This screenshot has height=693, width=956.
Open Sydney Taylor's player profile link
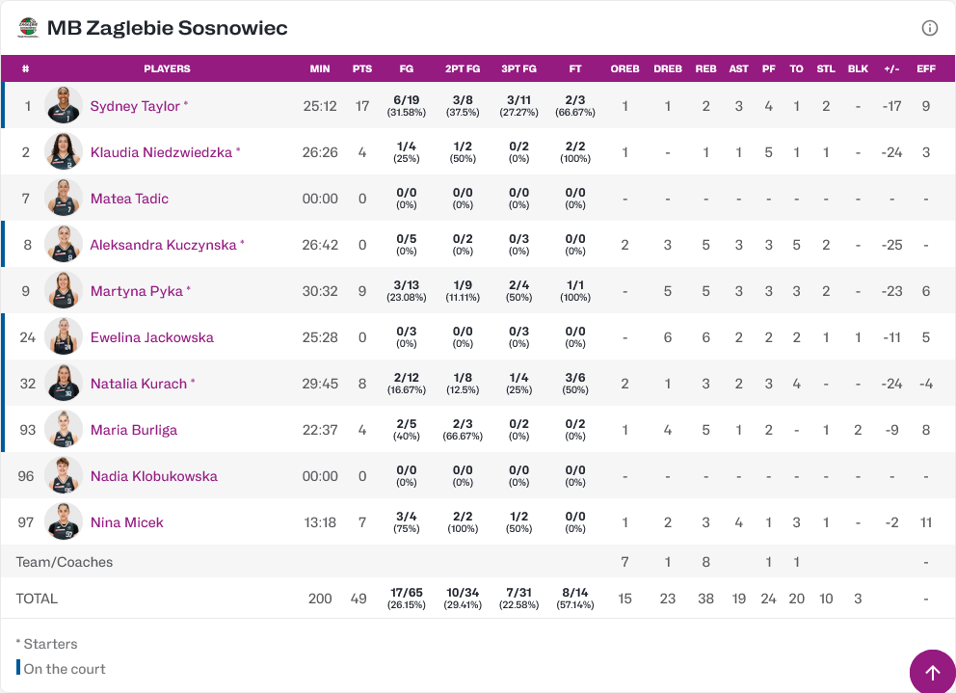(x=135, y=106)
